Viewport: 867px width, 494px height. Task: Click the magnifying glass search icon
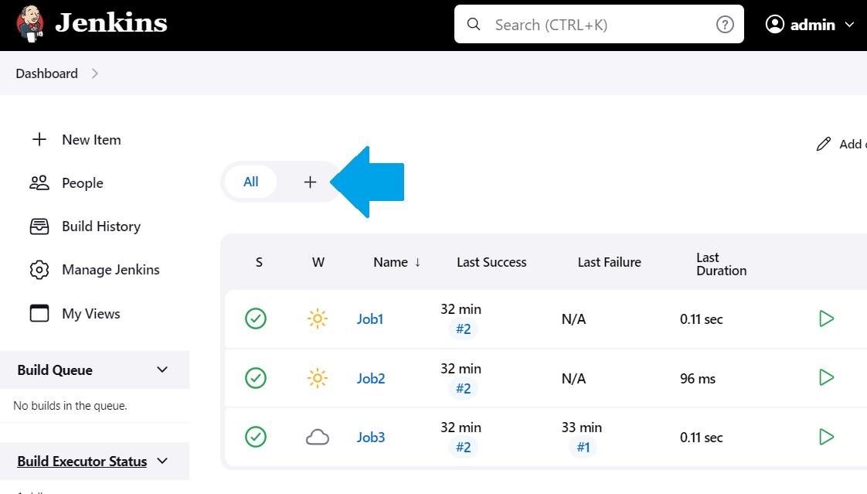coord(474,24)
